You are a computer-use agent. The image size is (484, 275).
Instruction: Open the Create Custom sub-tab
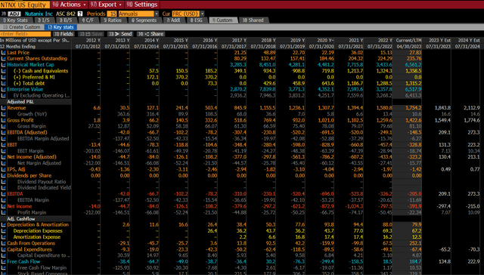click(x=22, y=27)
